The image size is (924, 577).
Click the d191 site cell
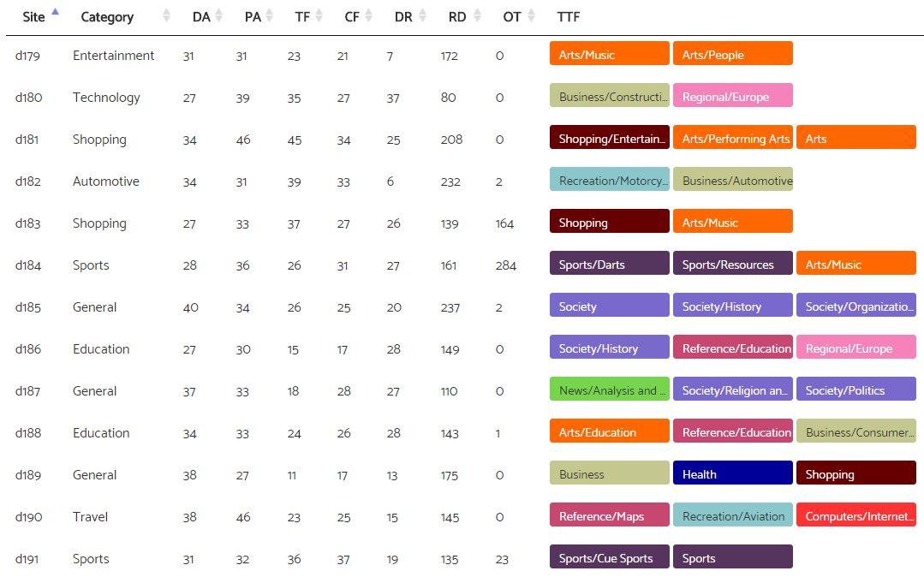[27, 559]
